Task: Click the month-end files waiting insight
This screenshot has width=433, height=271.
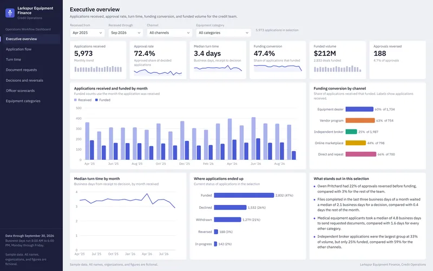Action: (369, 205)
